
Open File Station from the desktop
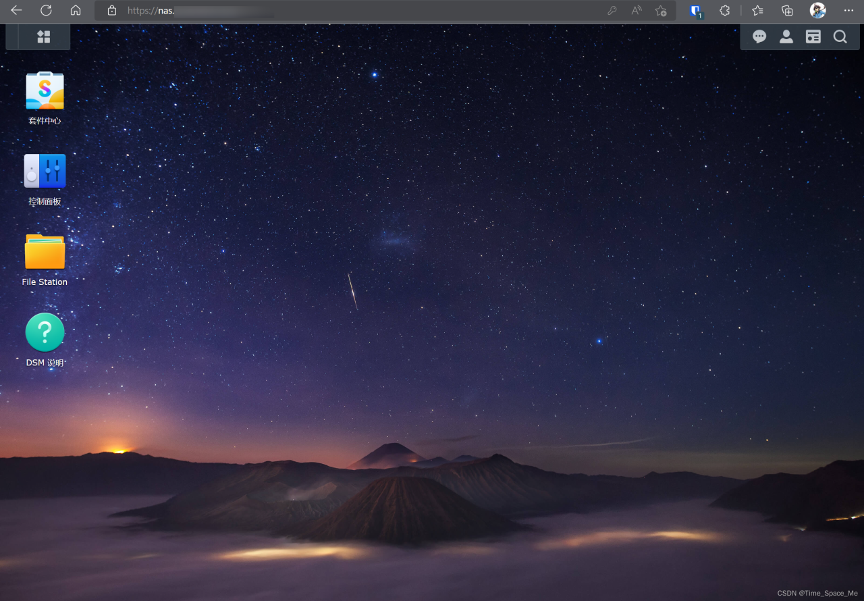point(45,252)
